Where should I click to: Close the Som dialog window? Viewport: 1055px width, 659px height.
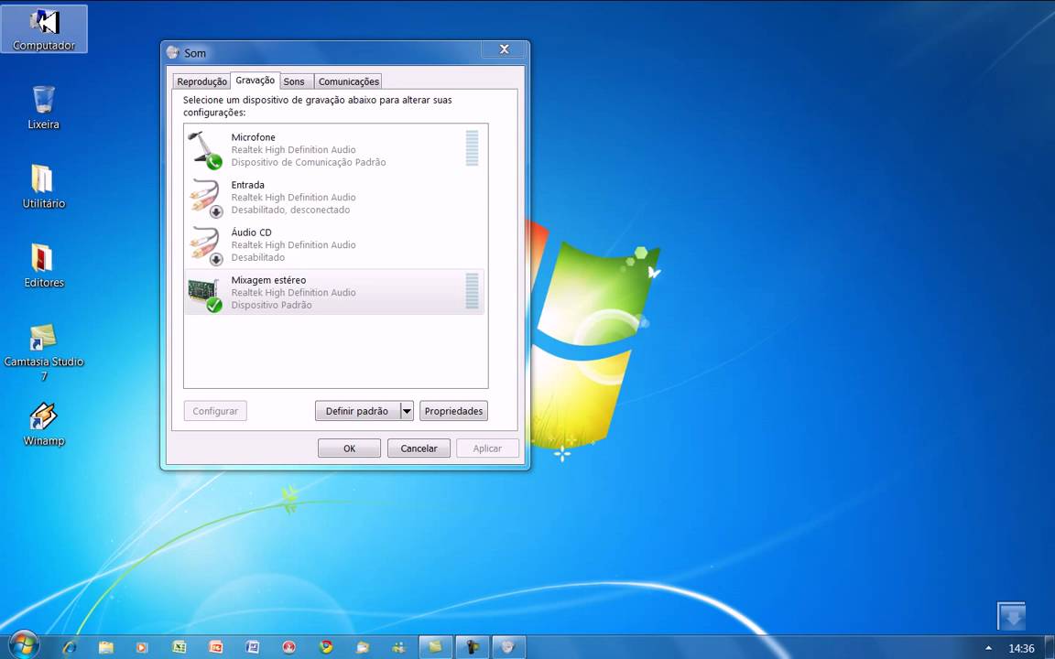point(504,49)
